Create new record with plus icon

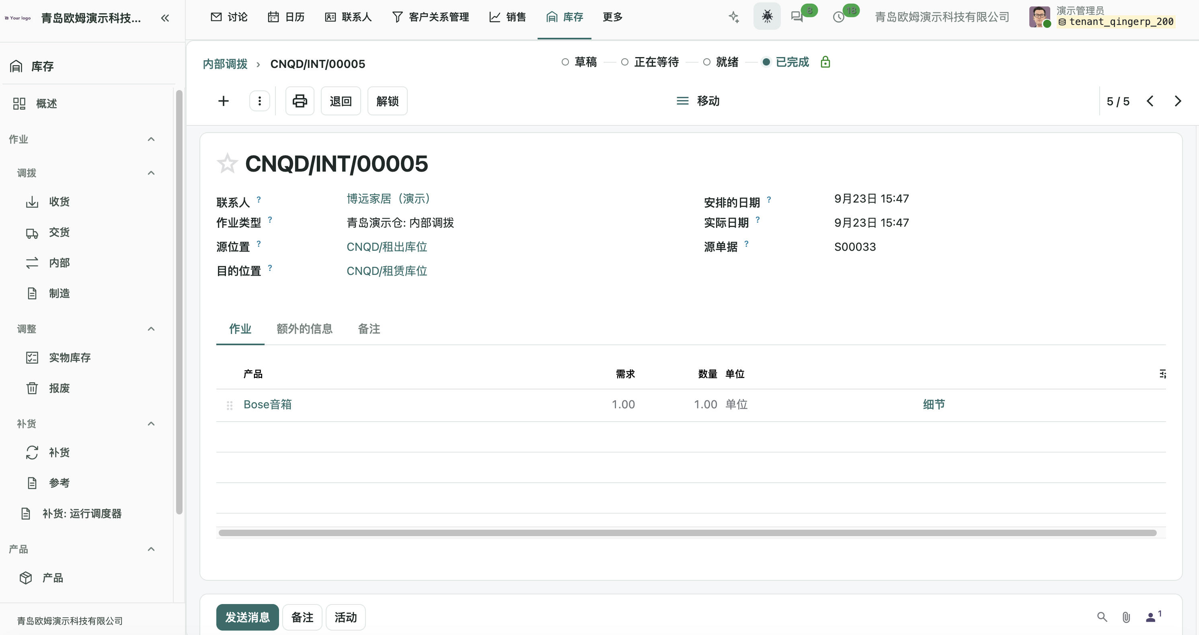pyautogui.click(x=224, y=101)
